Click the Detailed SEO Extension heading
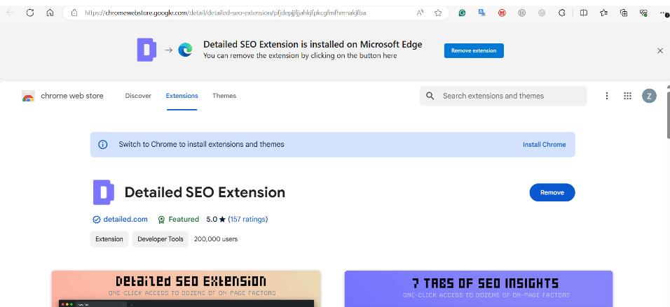 [x=205, y=192]
